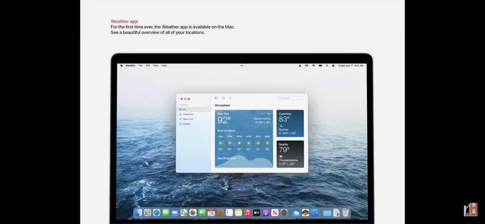Open Launchpad from the Dock

(x=148, y=213)
